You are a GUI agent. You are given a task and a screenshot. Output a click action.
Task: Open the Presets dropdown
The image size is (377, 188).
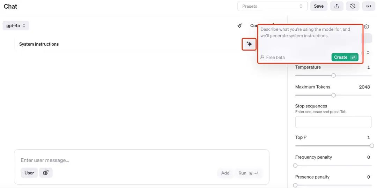click(272, 6)
